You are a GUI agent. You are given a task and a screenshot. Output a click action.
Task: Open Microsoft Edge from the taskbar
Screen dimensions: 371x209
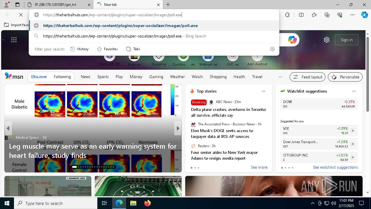119,203
